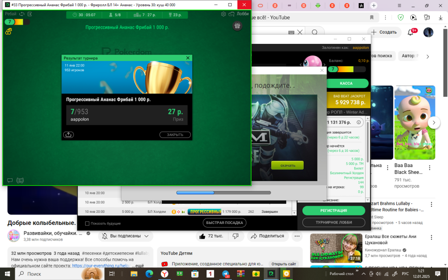448x280 pixels.
Task: Enable the Показать будущие checkbox
Action: pos(87,223)
